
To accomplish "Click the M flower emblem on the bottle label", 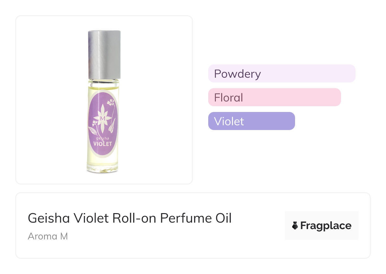I will (102, 118).
